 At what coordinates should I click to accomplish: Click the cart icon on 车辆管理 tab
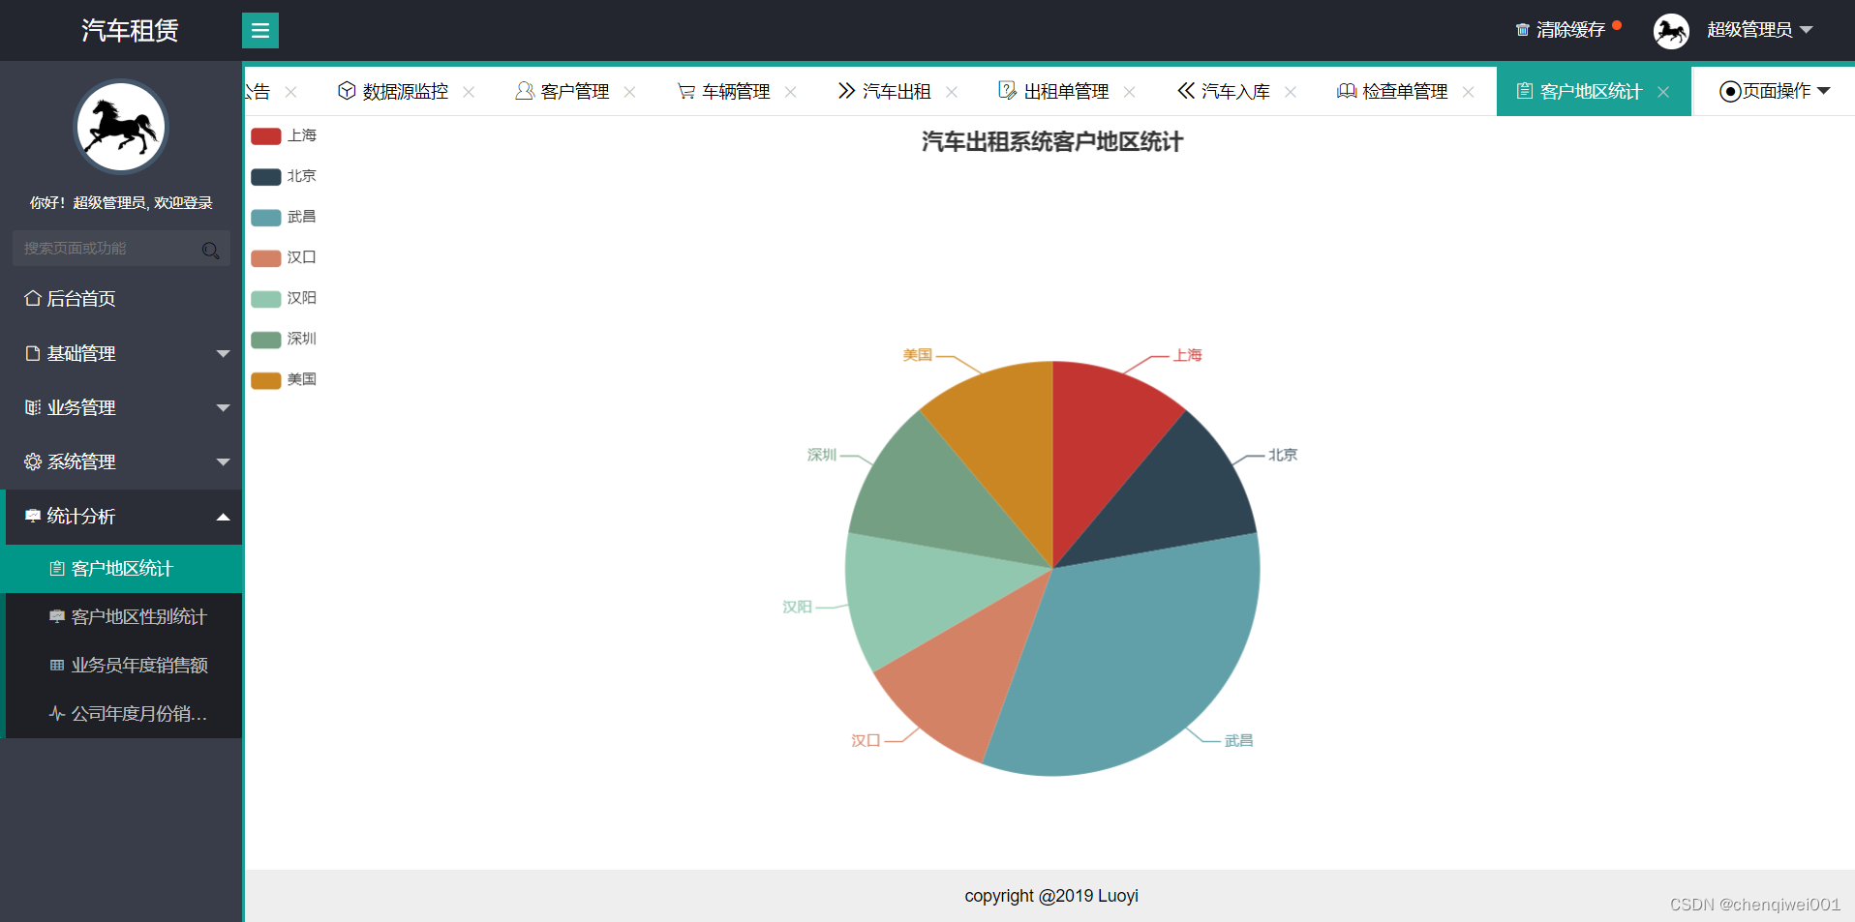tap(687, 91)
